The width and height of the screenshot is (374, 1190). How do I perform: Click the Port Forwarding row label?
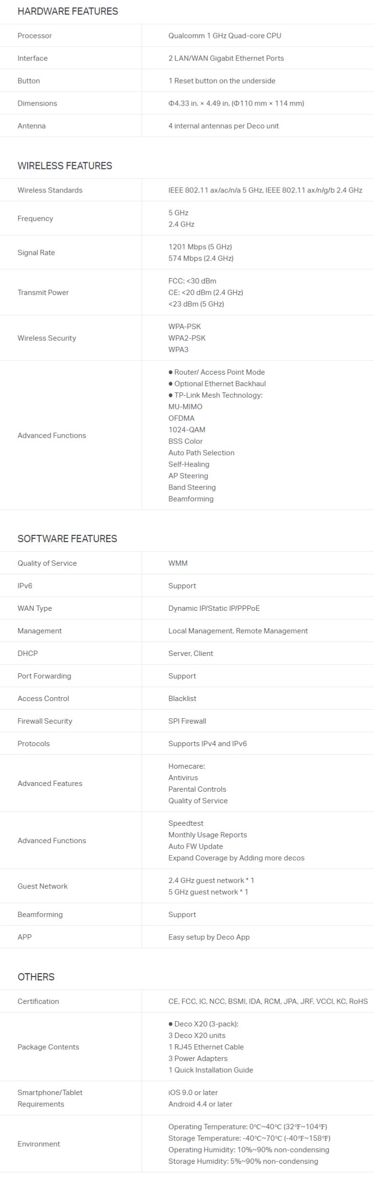click(x=44, y=676)
